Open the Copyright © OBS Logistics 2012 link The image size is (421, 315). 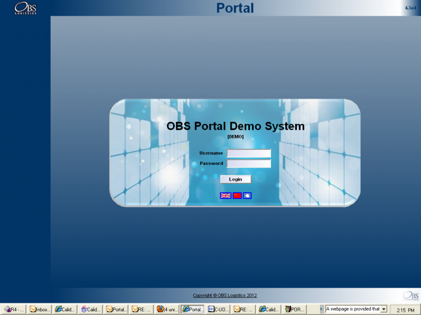click(x=225, y=295)
